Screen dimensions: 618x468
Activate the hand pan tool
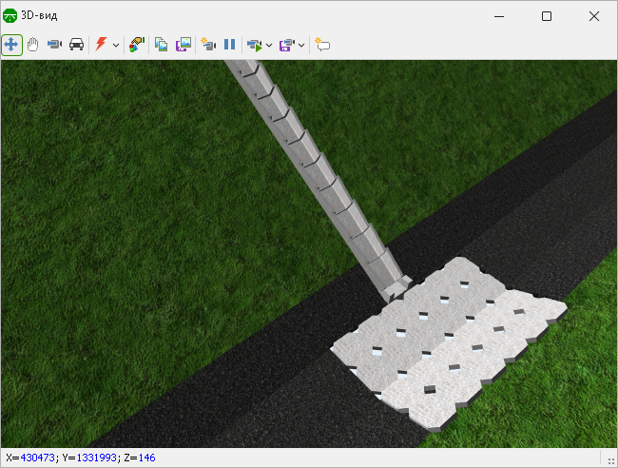(x=33, y=45)
